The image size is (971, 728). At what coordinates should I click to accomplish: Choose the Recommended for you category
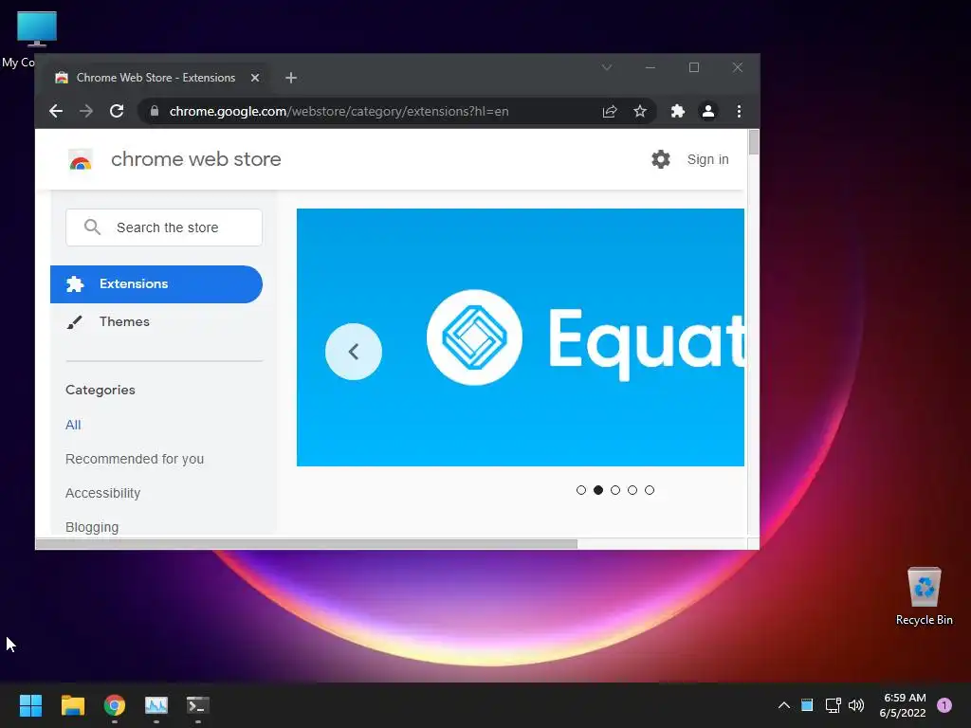(135, 459)
